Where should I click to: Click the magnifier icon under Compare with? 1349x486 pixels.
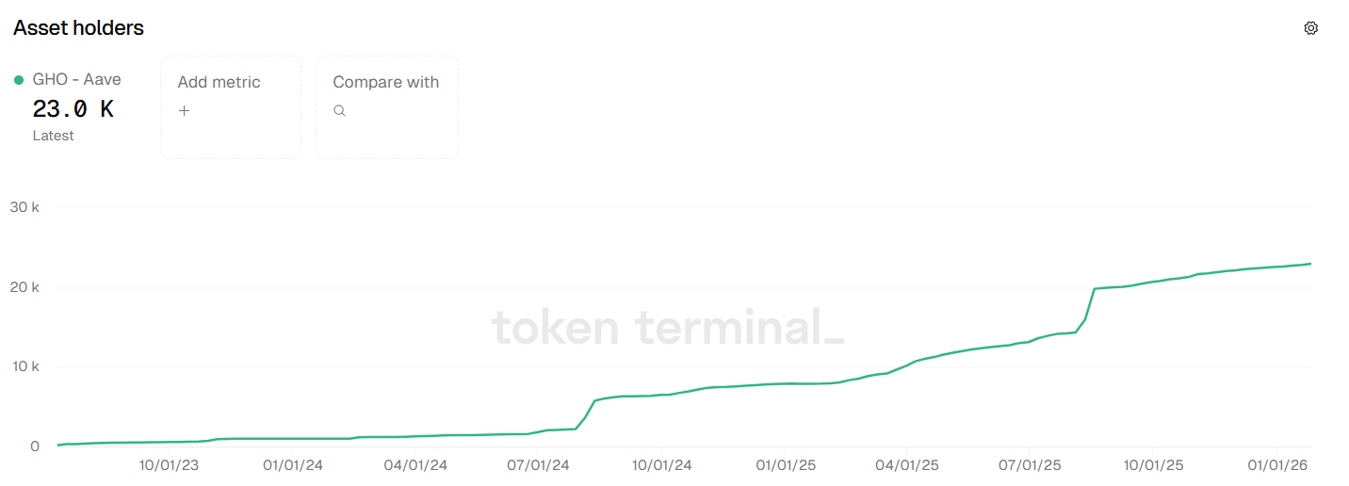[x=339, y=111]
